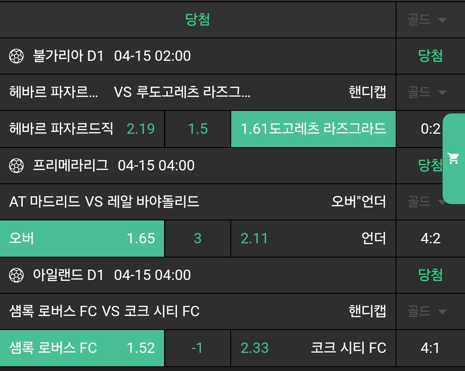465x371 pixels.
Task: Select 코크 시티 FC at 2.33 odds
Action: [x=313, y=348]
